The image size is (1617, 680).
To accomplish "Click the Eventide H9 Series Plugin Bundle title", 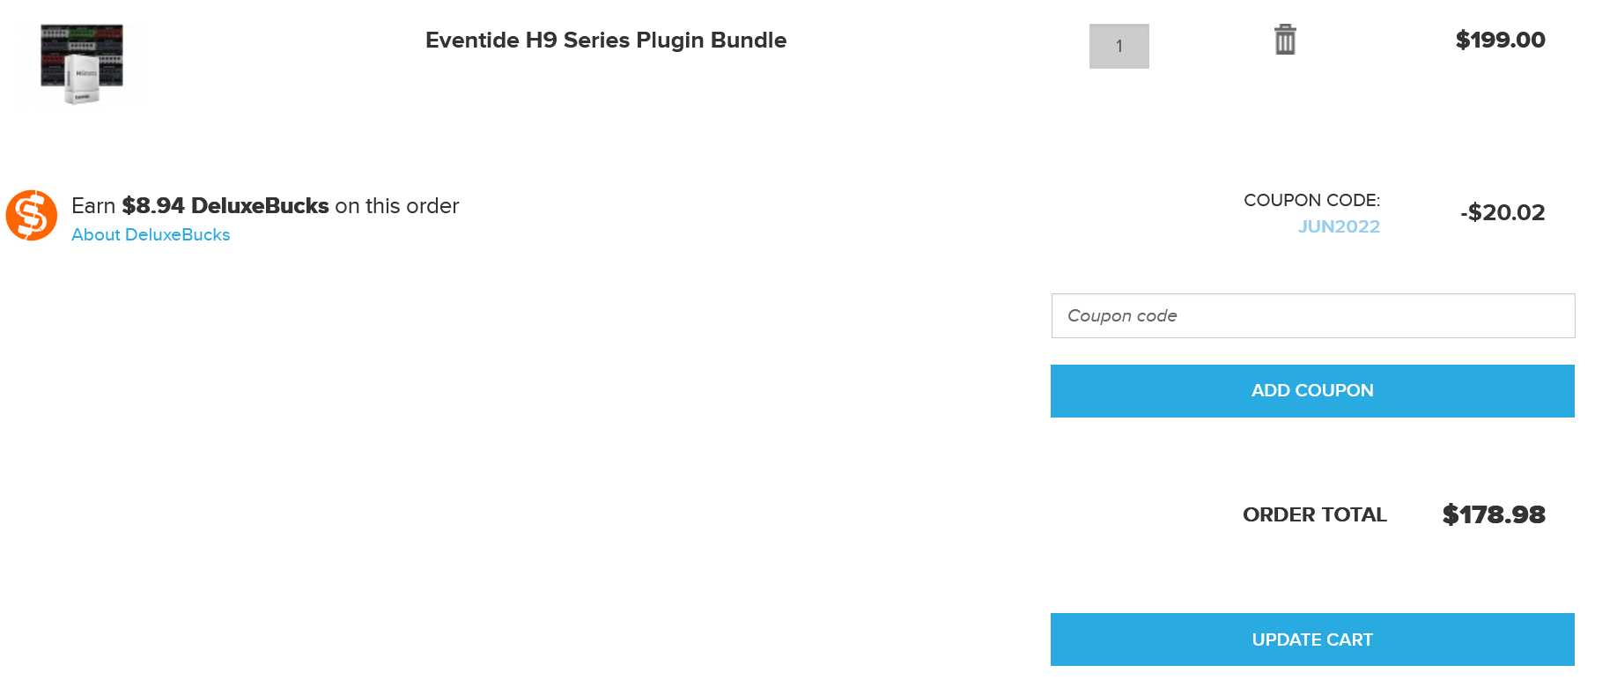I will tap(606, 41).
